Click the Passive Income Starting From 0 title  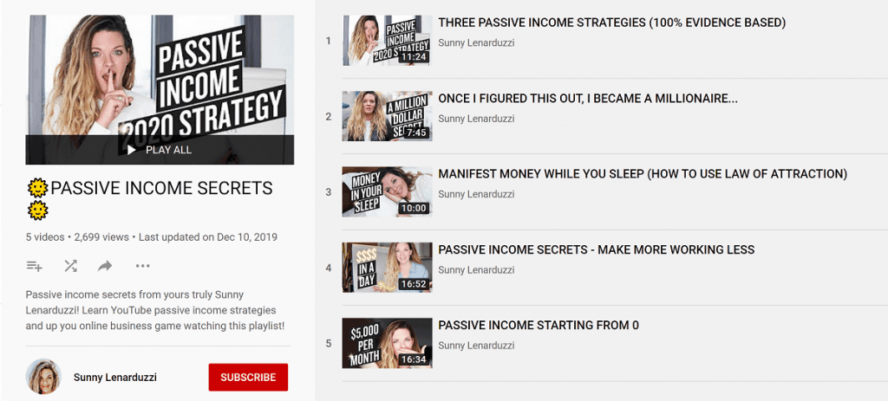539,325
